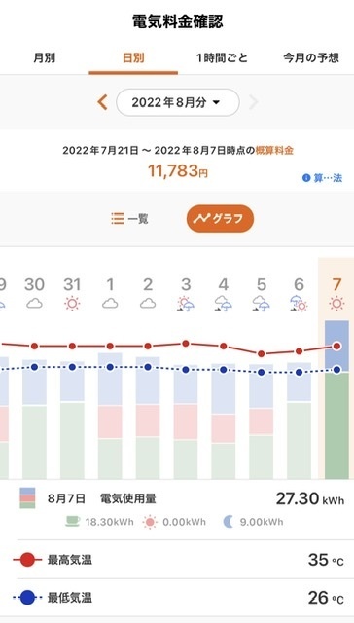
Task: Tap stacked color legend beside 8月7日
Action: [x=27, y=497]
